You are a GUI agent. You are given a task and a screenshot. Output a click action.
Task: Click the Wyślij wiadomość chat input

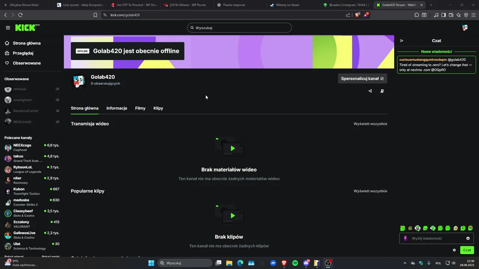coord(437,238)
